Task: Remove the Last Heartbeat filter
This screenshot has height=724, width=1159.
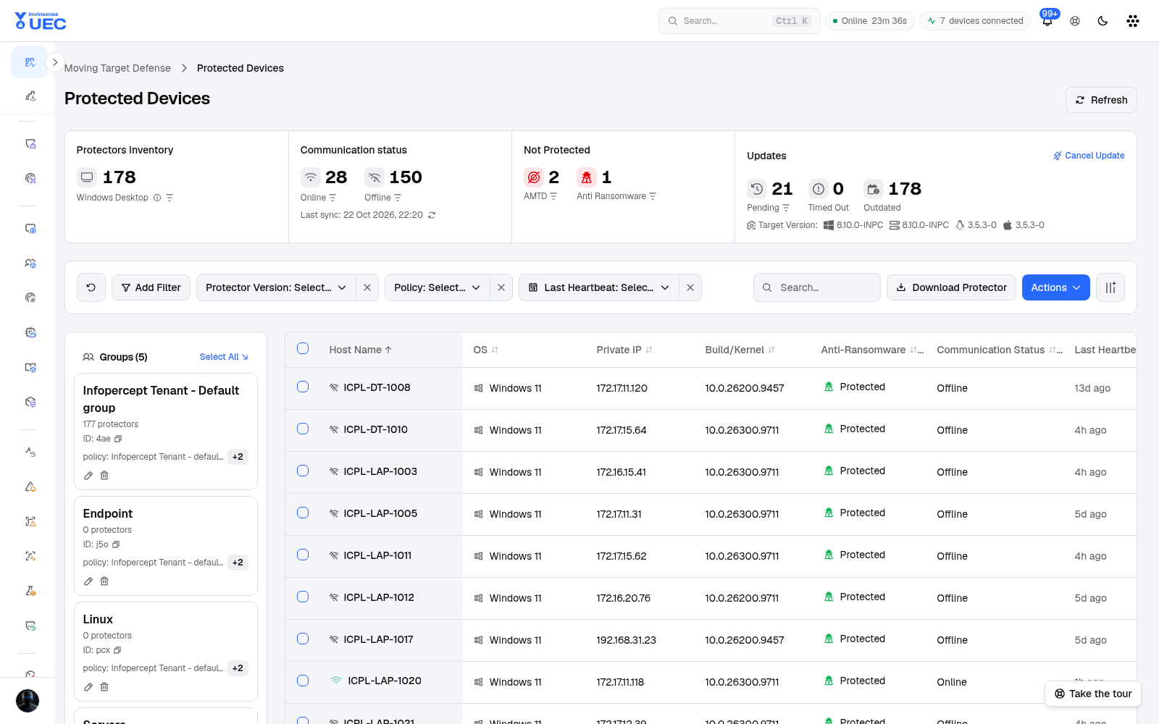Action: 690,287
